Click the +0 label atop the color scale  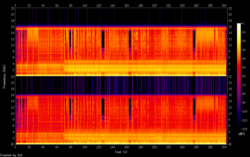click(x=243, y=24)
